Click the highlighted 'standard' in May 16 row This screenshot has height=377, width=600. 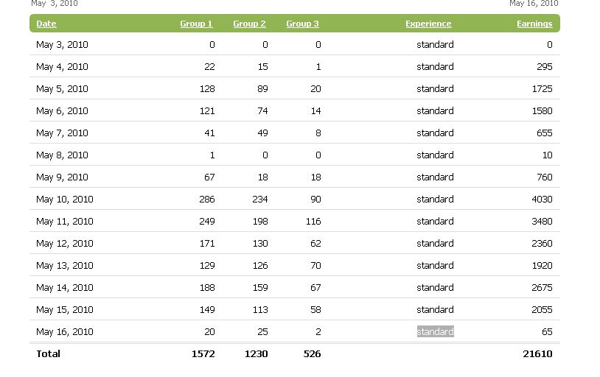click(435, 332)
